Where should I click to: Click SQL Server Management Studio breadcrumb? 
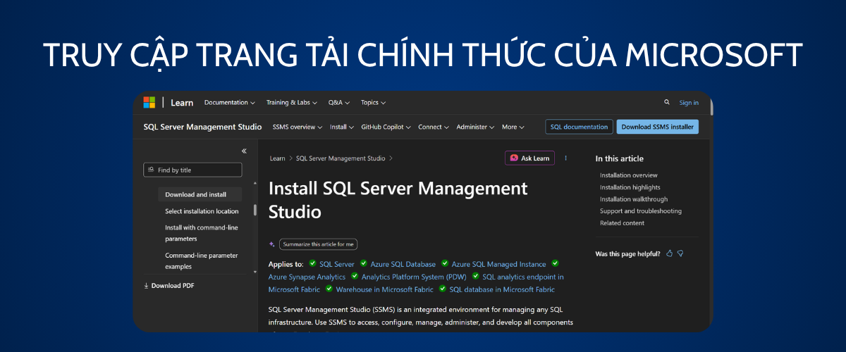(x=341, y=158)
